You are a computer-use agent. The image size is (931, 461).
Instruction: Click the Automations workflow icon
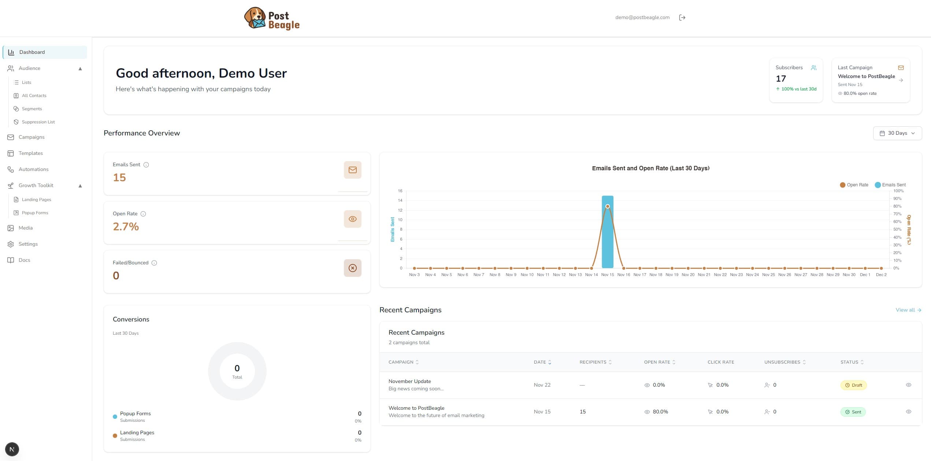11,170
